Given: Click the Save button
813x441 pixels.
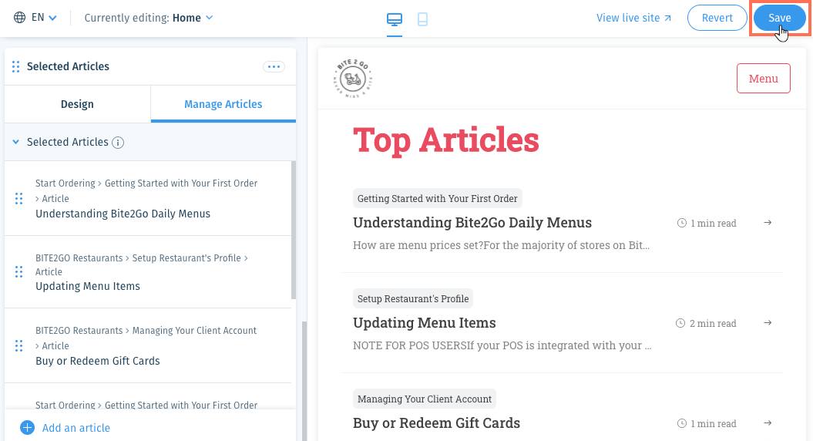Looking at the screenshot, I should (x=779, y=18).
